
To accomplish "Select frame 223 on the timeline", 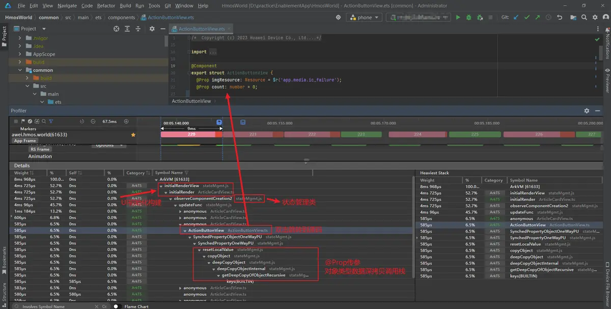I will pos(361,135).
